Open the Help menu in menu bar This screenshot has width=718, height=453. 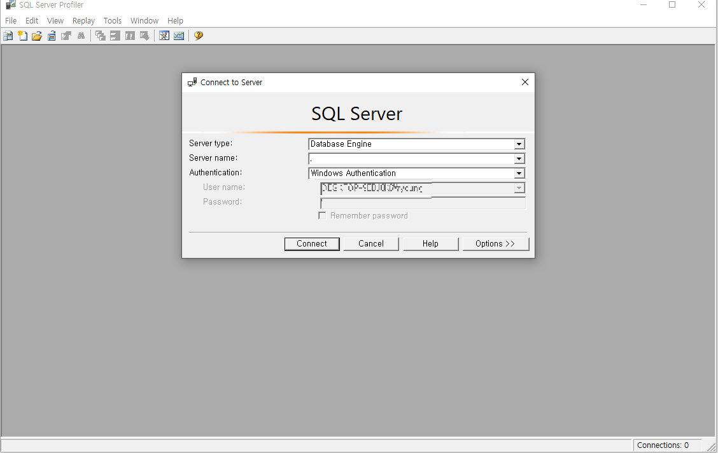176,20
